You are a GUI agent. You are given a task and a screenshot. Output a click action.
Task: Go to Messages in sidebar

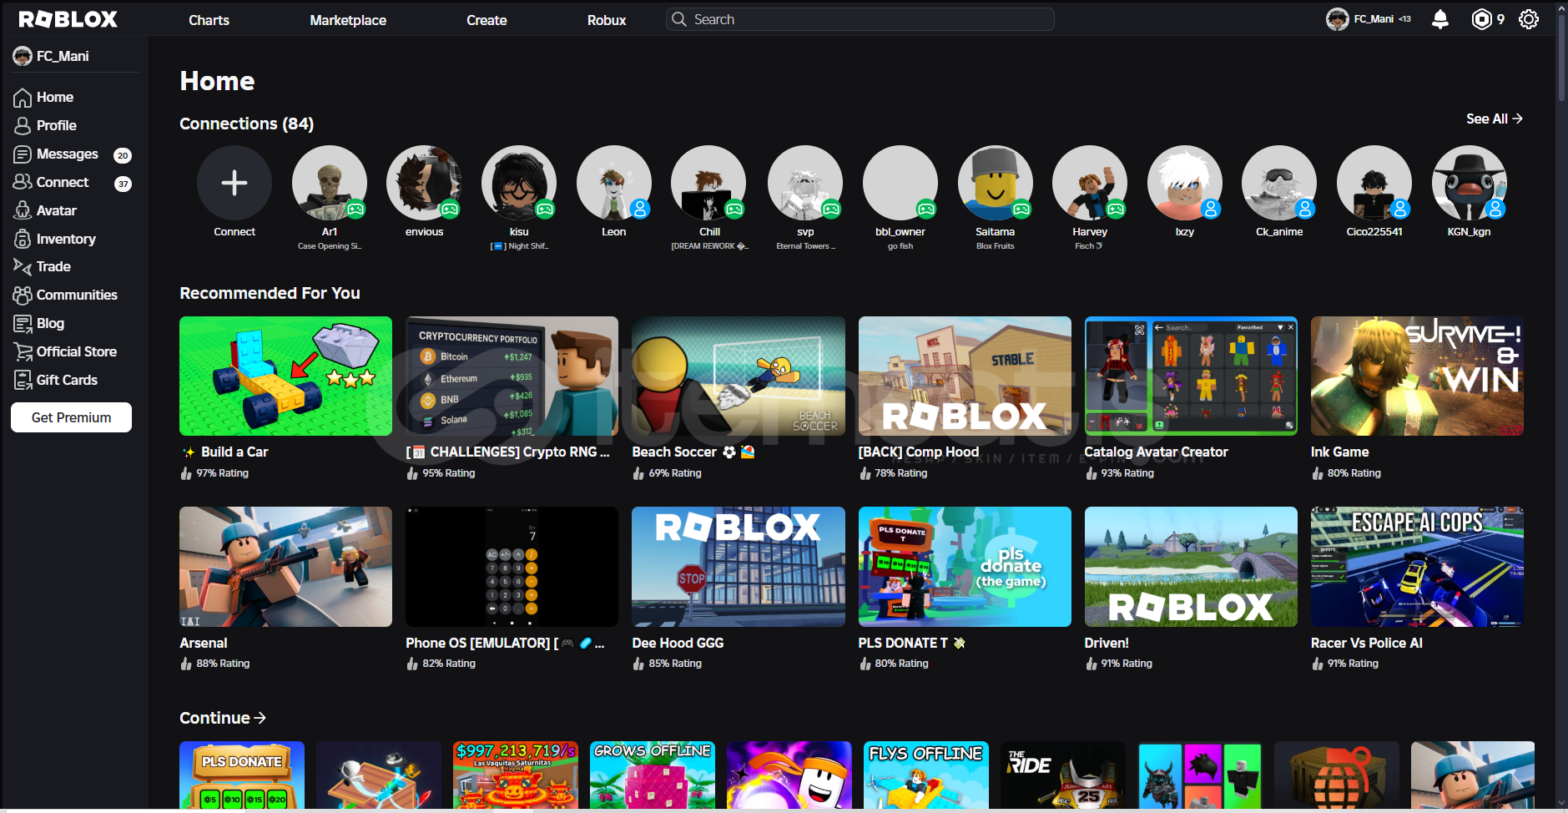pos(68,154)
